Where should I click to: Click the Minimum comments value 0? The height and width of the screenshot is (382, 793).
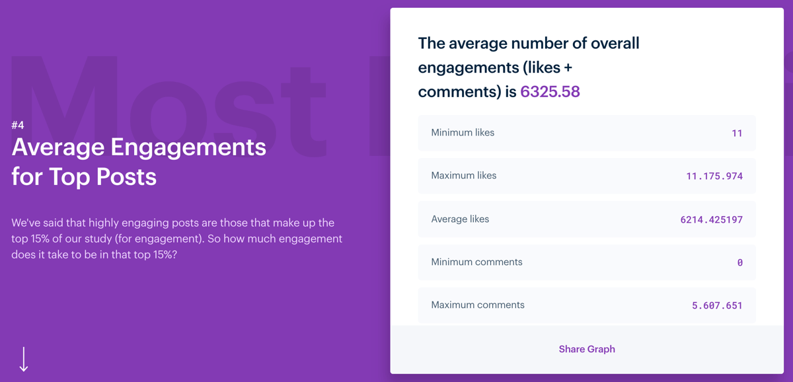click(739, 262)
